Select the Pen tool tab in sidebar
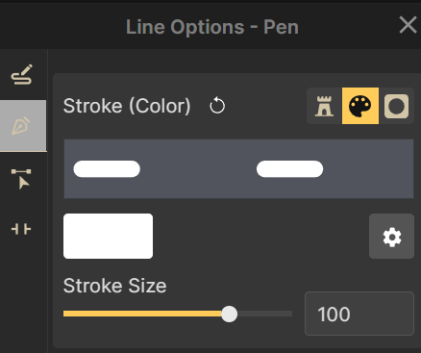Image resolution: width=421 pixels, height=353 pixels. pyautogui.click(x=23, y=126)
